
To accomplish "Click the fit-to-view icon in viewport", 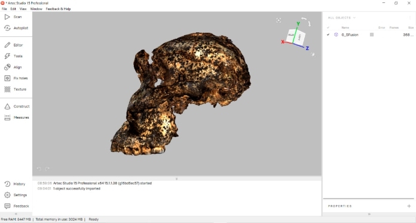I will point(279,20).
